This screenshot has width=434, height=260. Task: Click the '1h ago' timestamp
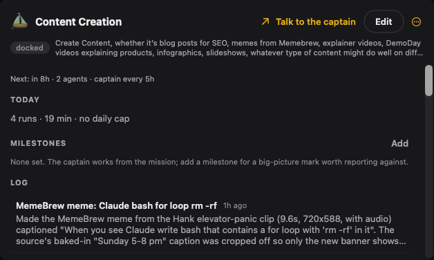click(x=235, y=206)
